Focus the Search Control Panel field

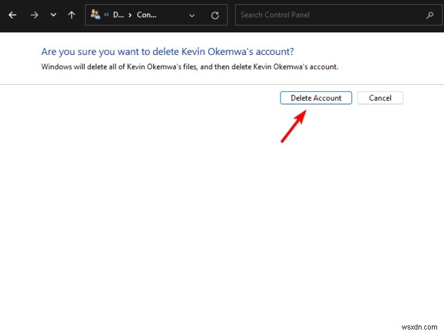click(330, 15)
